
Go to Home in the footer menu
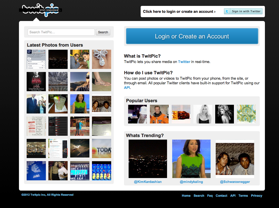[x=186, y=196]
